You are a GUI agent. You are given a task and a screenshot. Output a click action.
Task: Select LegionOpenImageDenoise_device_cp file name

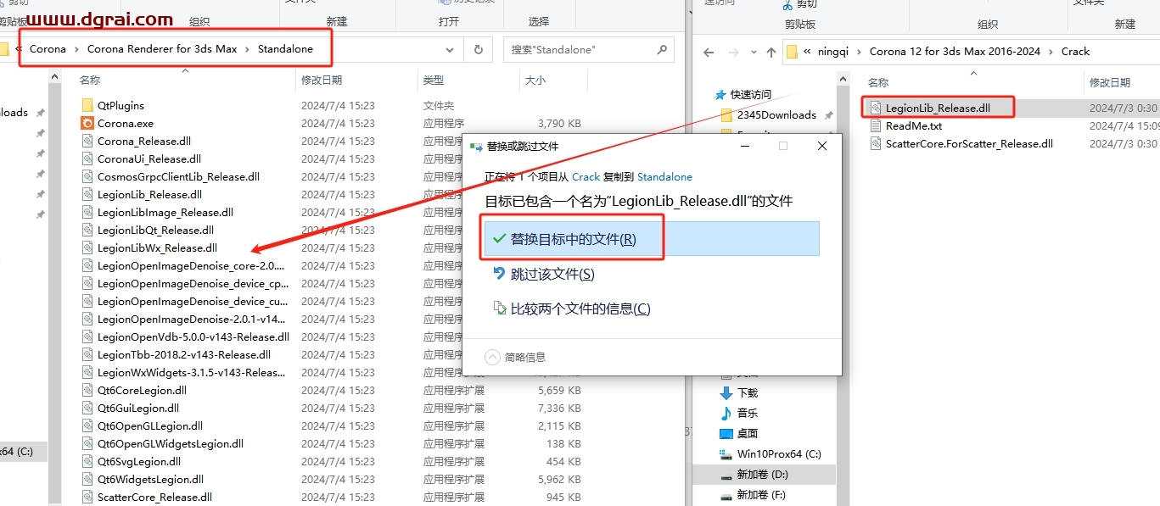[193, 284]
